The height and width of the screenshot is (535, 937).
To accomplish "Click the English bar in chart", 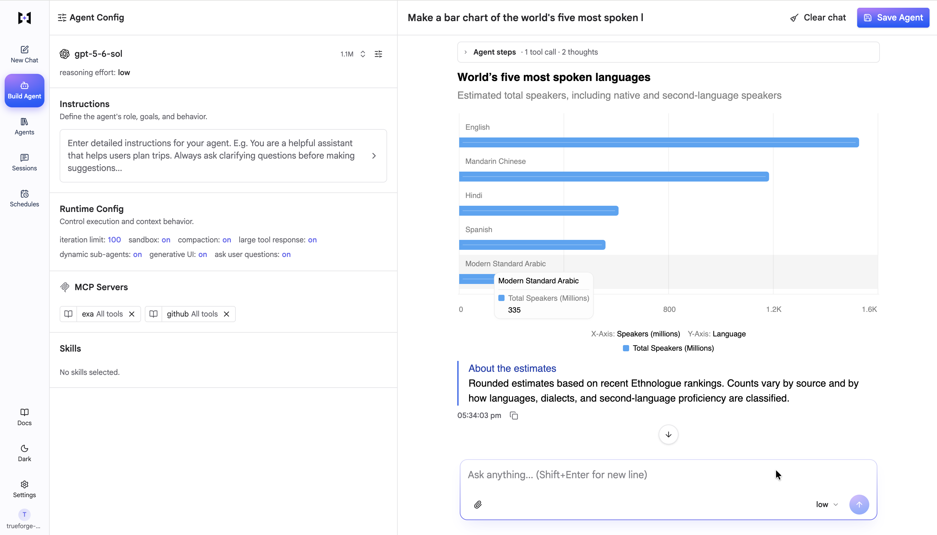I will [659, 142].
